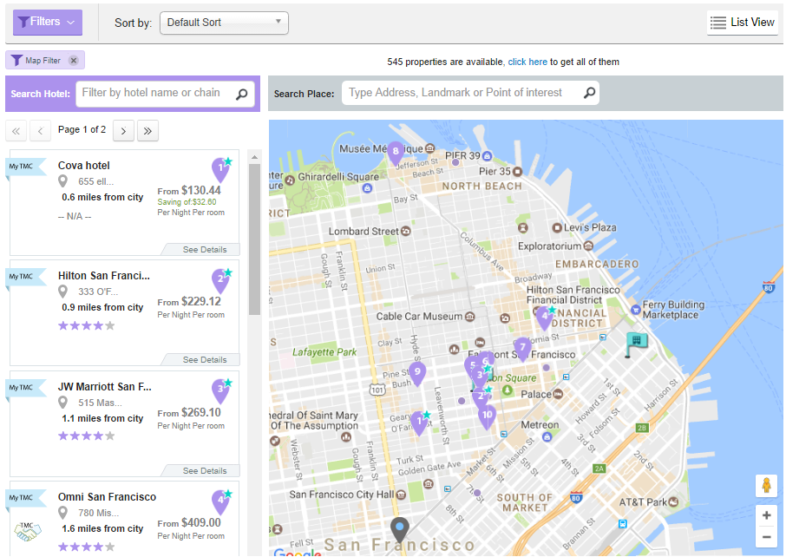The height and width of the screenshot is (557, 786).
Task: Open Street View pegman
Action: point(766,486)
